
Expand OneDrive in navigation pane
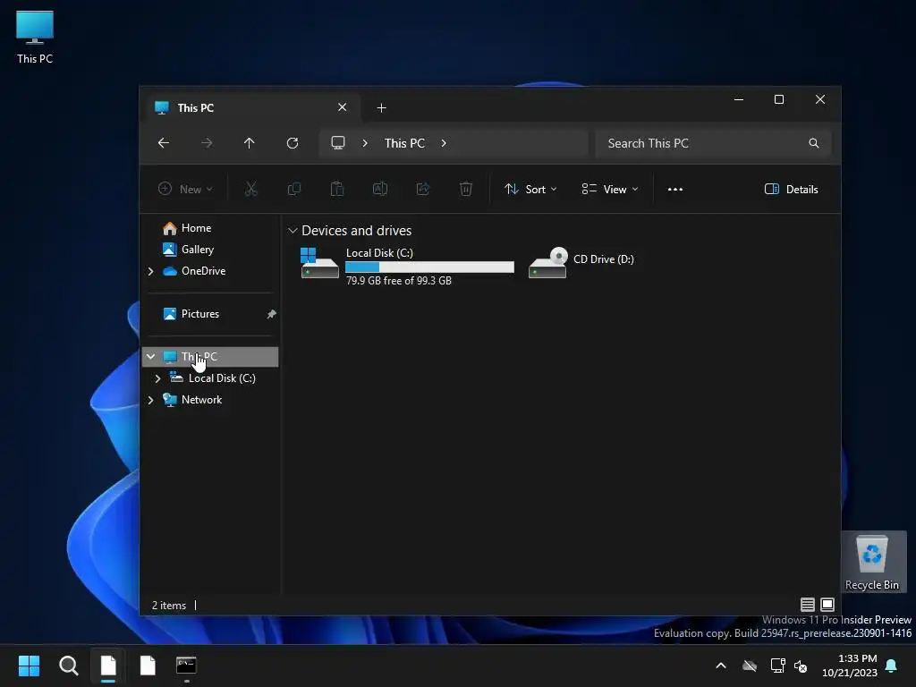[150, 271]
